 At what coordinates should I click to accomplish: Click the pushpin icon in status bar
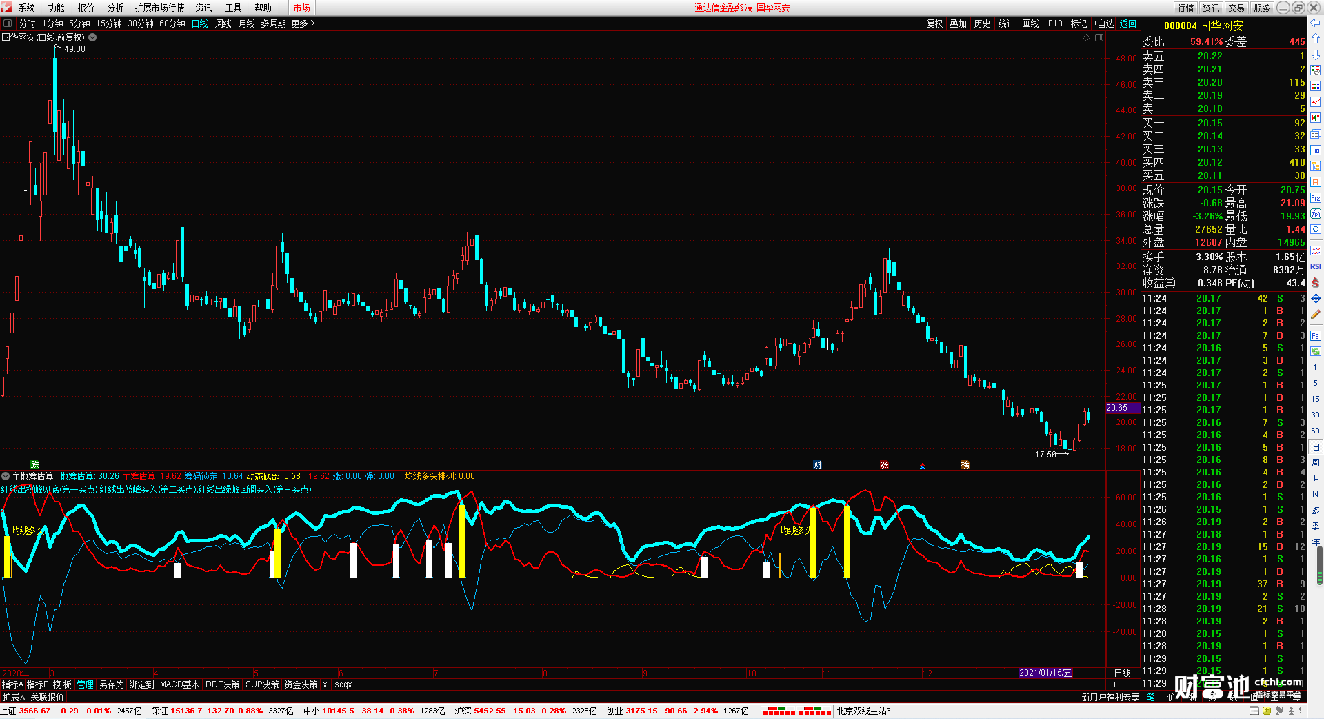[x=1279, y=711]
